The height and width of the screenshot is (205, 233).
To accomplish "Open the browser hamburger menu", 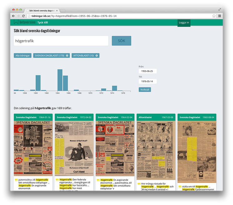I will tap(220, 16).
